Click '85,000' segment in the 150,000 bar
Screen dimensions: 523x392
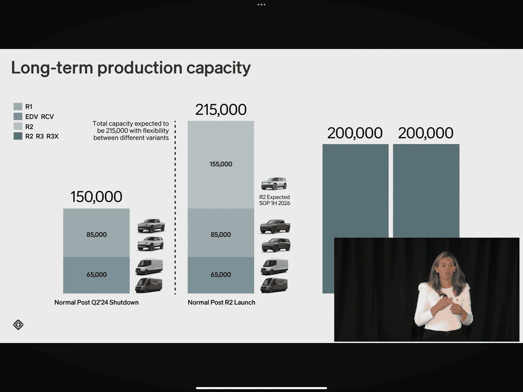(x=96, y=233)
